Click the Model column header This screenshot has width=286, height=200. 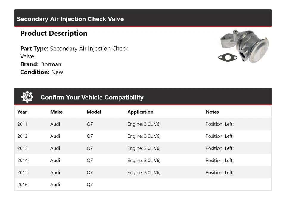click(x=94, y=112)
